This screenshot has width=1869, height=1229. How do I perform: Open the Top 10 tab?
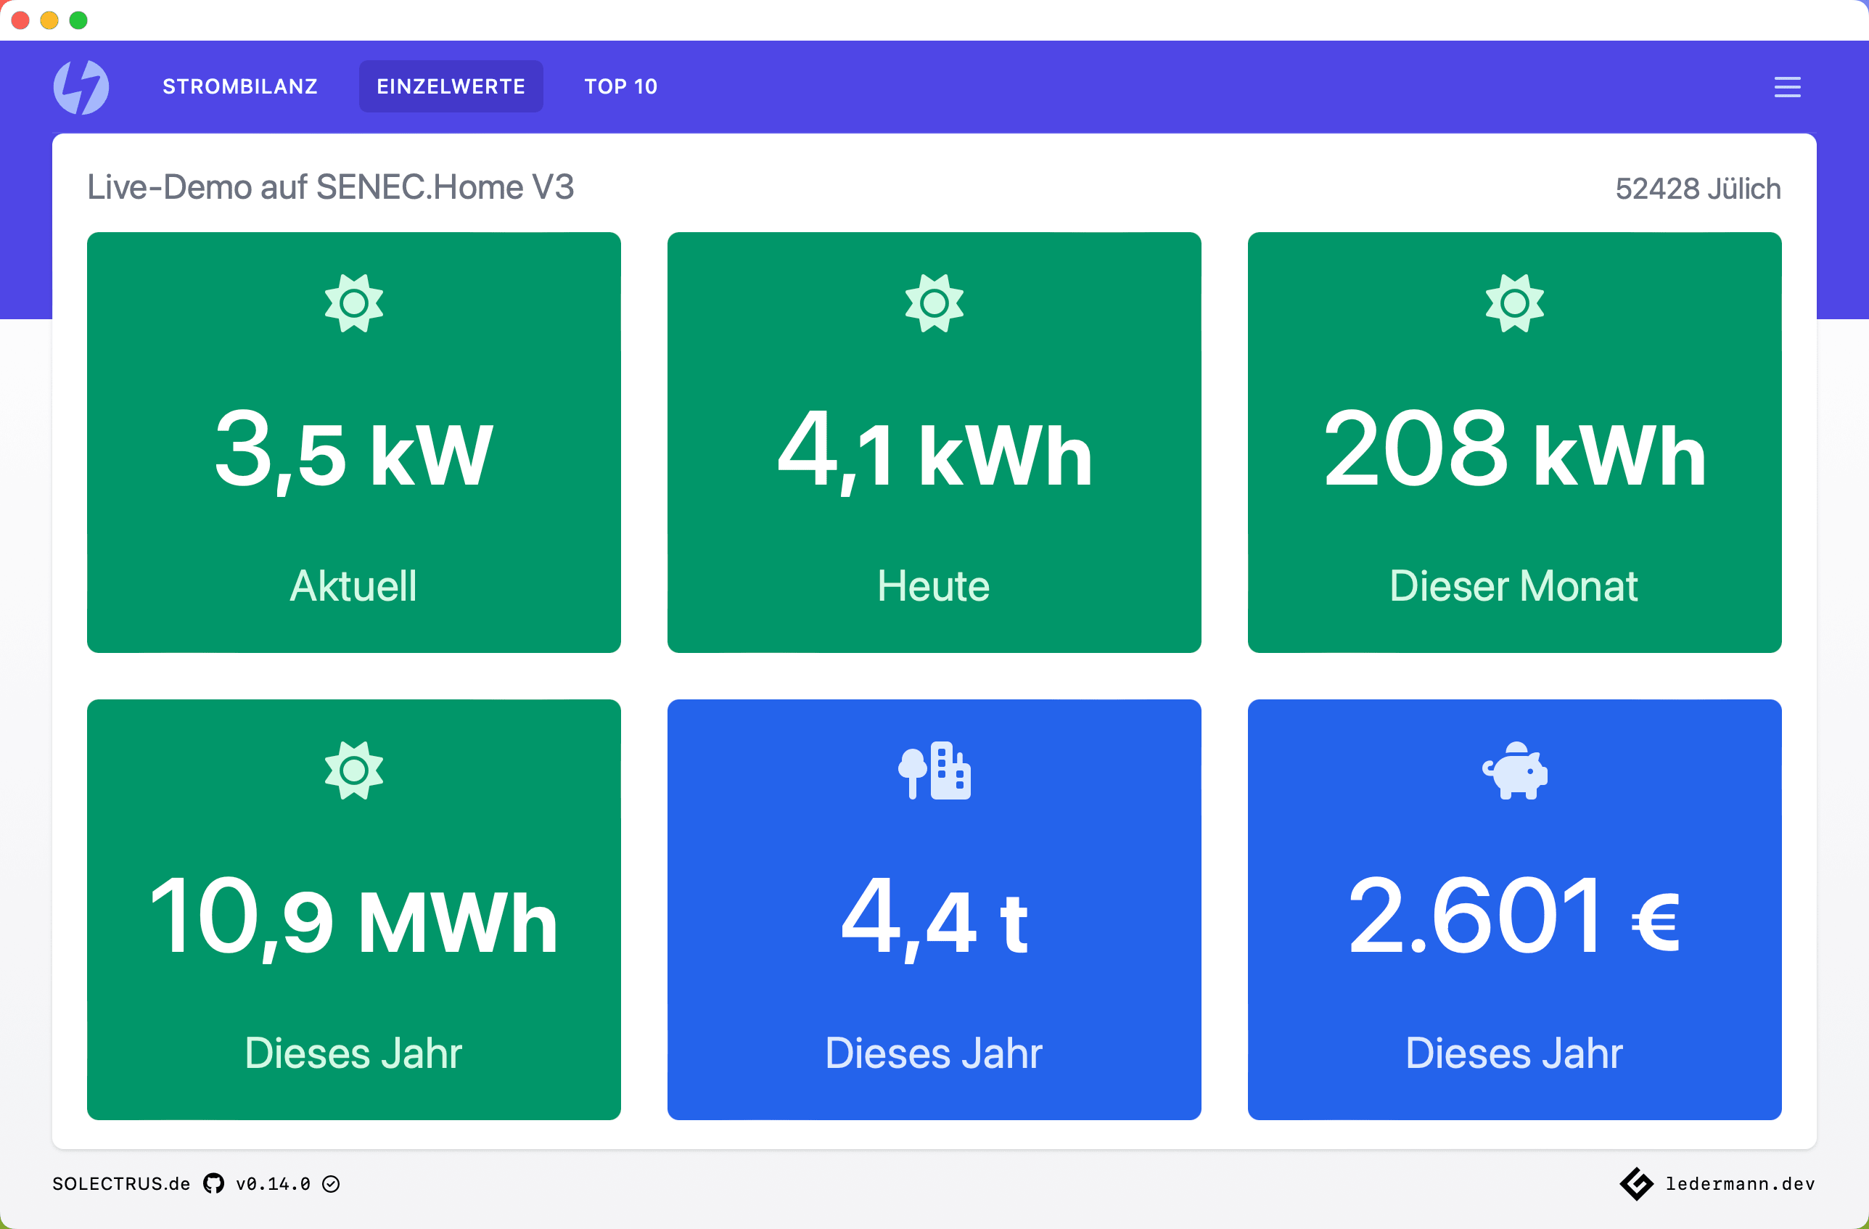point(620,86)
